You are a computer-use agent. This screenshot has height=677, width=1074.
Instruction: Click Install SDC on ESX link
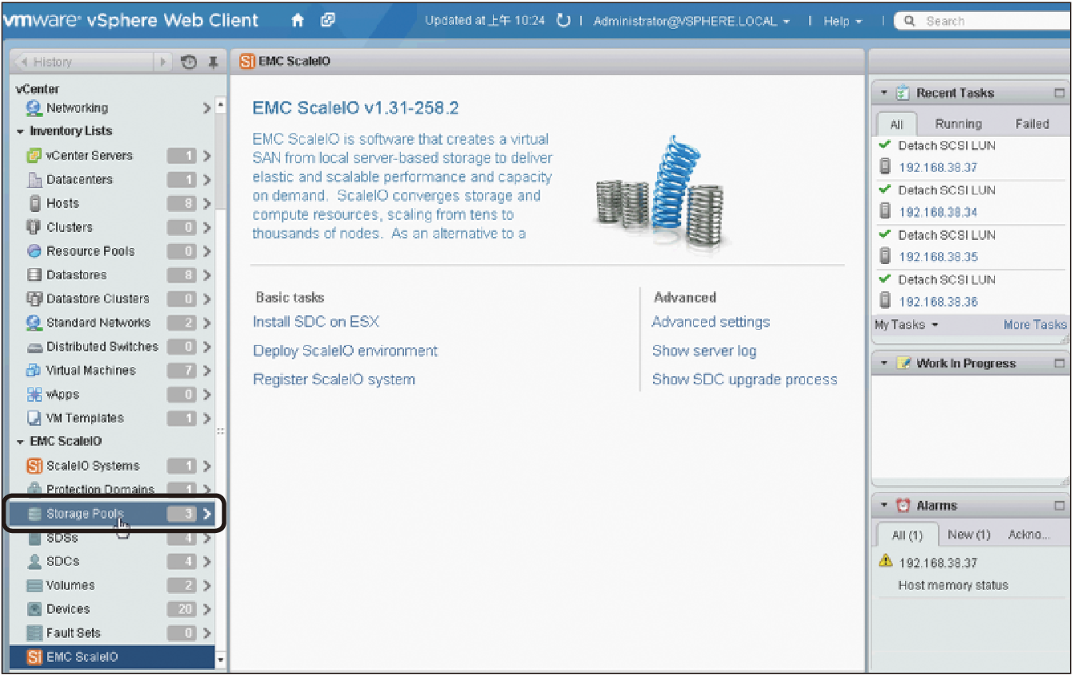pos(316,322)
